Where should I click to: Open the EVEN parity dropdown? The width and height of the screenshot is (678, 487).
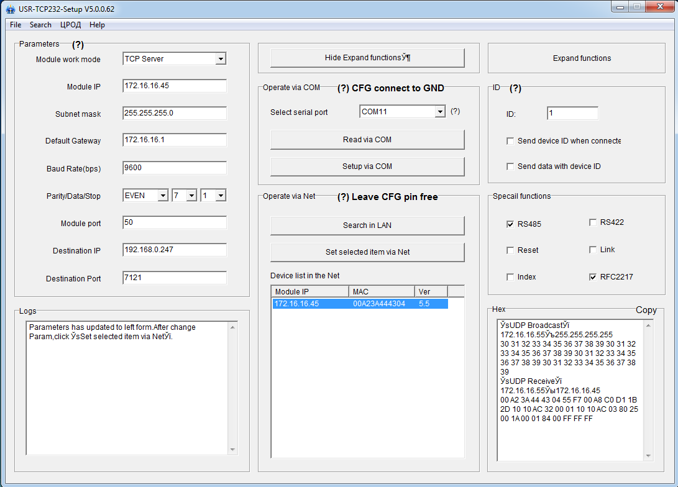pyautogui.click(x=163, y=196)
